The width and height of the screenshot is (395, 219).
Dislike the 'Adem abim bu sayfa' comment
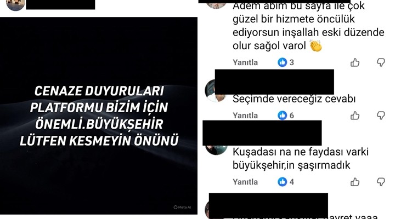(x=381, y=62)
